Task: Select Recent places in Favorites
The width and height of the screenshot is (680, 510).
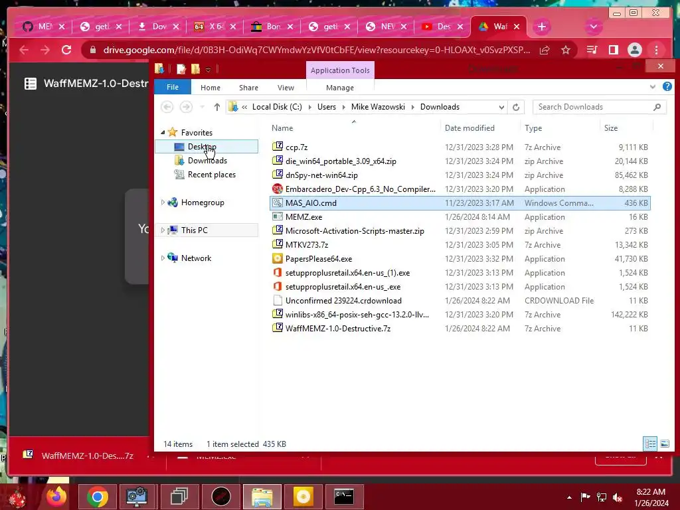Action: [x=212, y=175]
